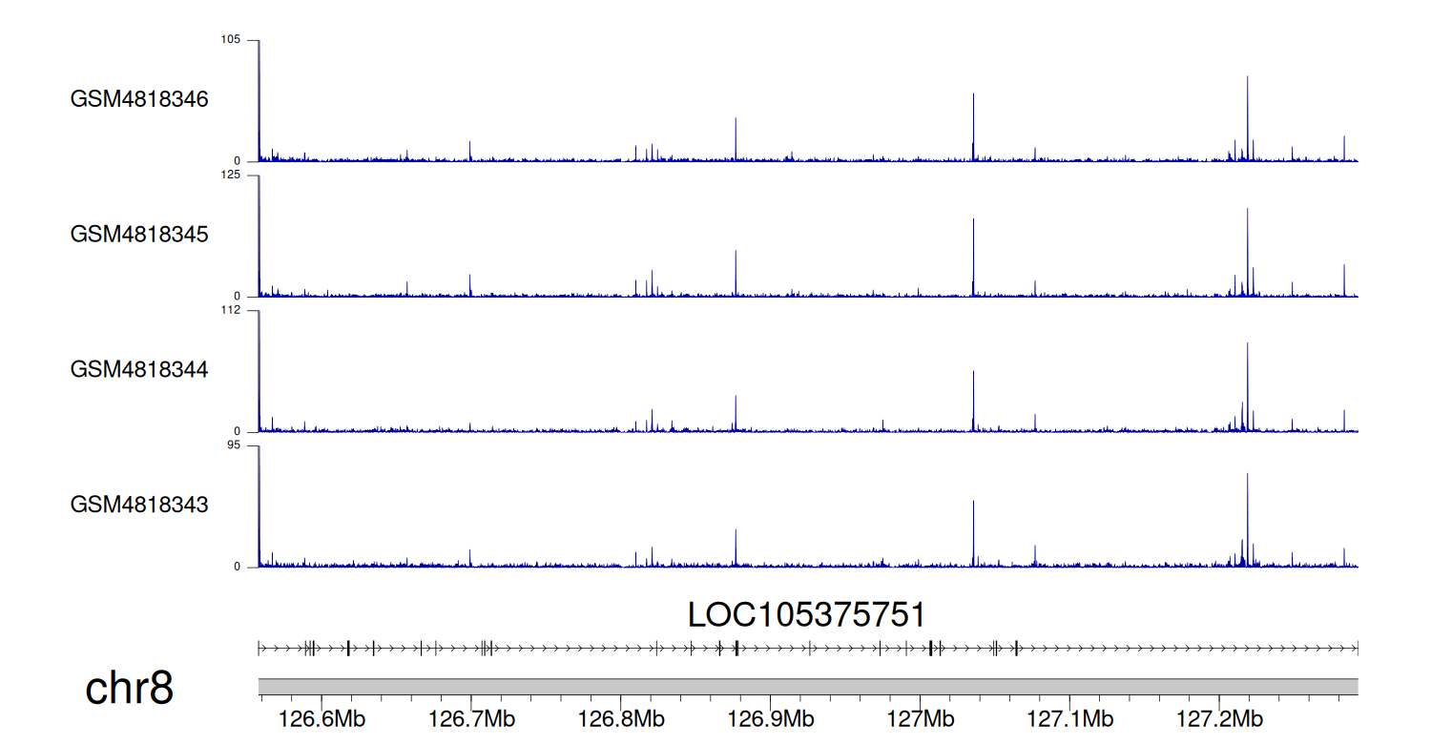1431x744 pixels.
Task: Click the GSM4818345 peak left of 127.1Mb
Action: pos(1035,287)
